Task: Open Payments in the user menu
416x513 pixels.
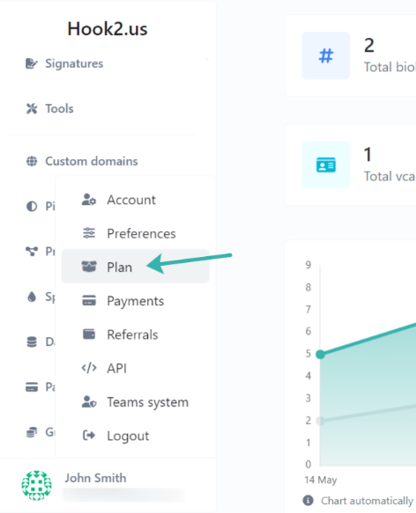Action: pos(135,301)
